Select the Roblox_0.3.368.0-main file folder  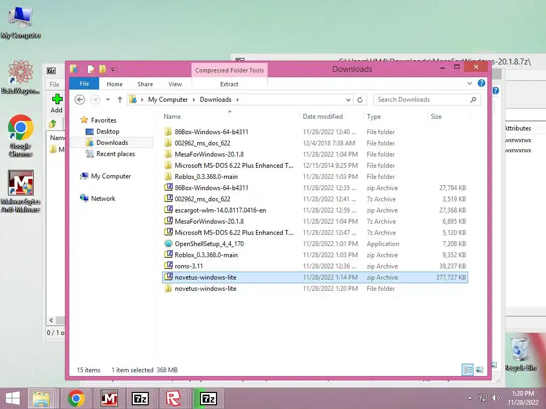click(315, 176)
